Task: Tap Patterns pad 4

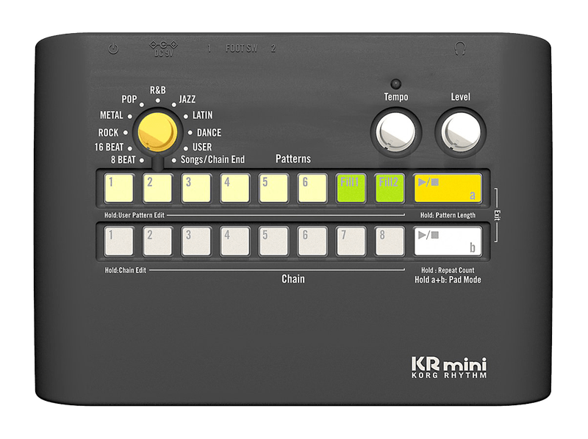Action: (234, 188)
